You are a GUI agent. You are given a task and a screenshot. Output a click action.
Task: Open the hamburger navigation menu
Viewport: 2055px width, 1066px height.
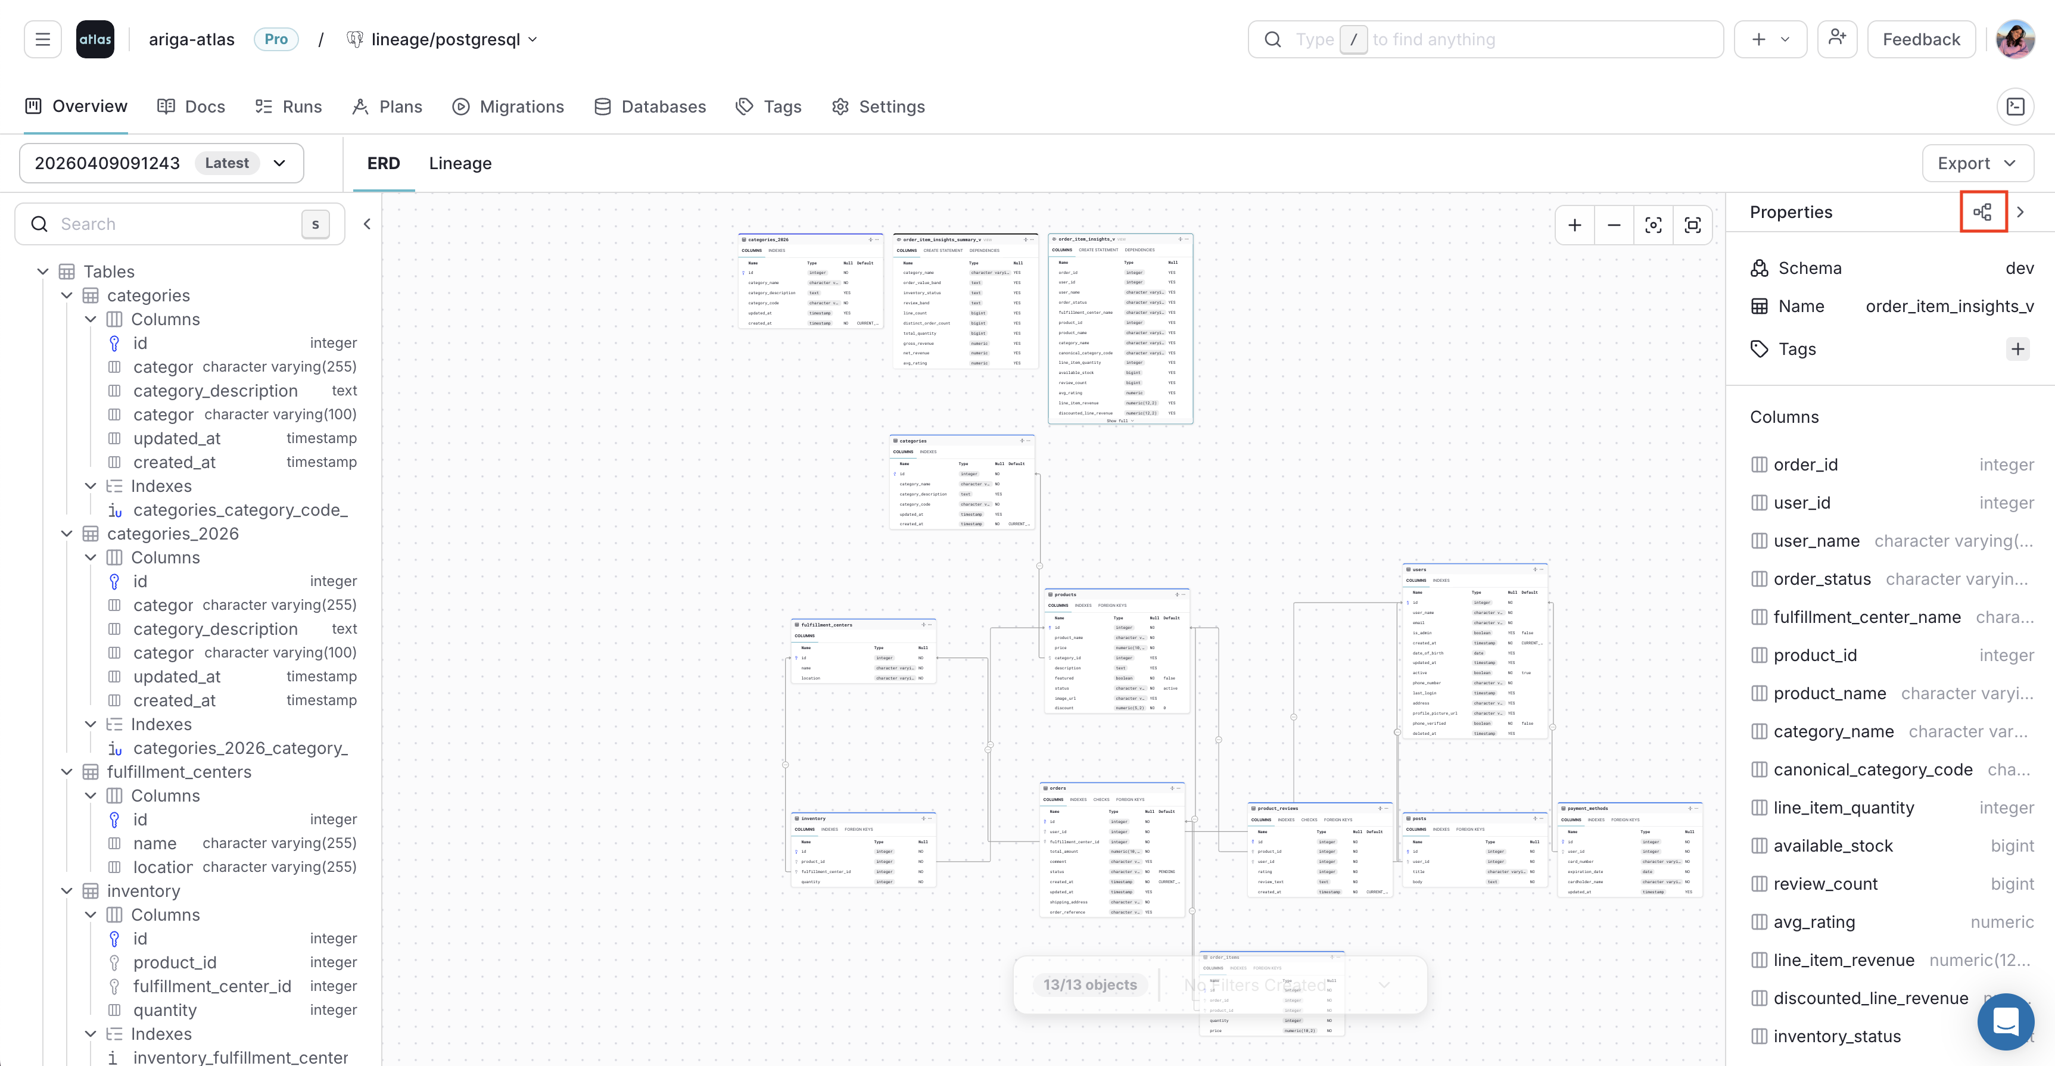pos(42,38)
